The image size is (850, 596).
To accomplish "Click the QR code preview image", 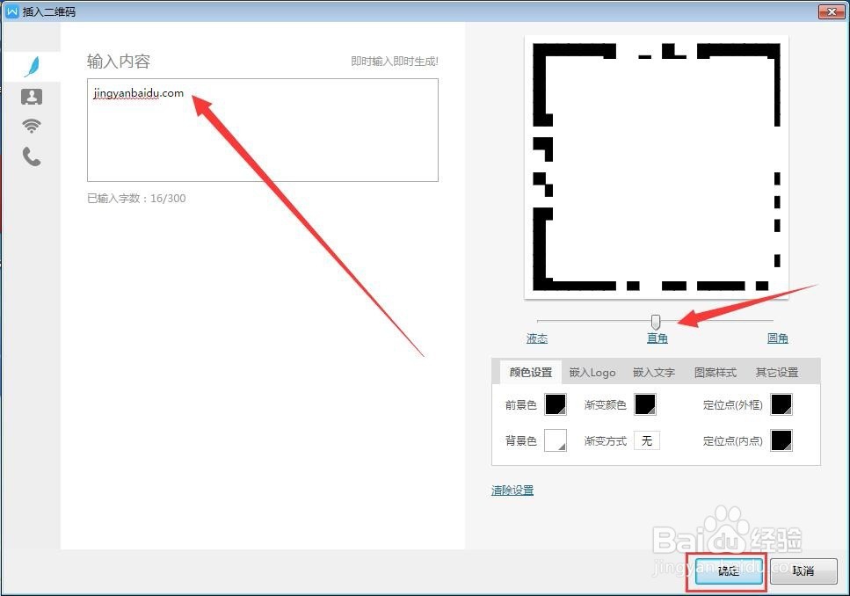I will point(656,167).
